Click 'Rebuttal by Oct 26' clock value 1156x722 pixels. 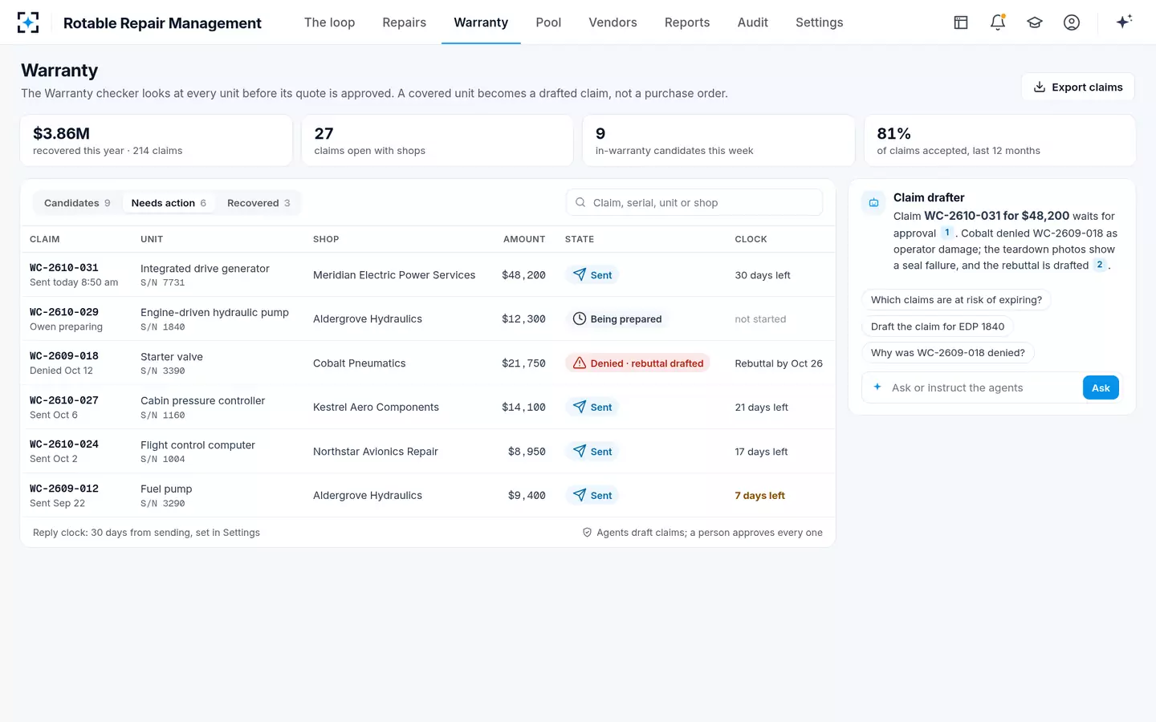click(x=779, y=363)
